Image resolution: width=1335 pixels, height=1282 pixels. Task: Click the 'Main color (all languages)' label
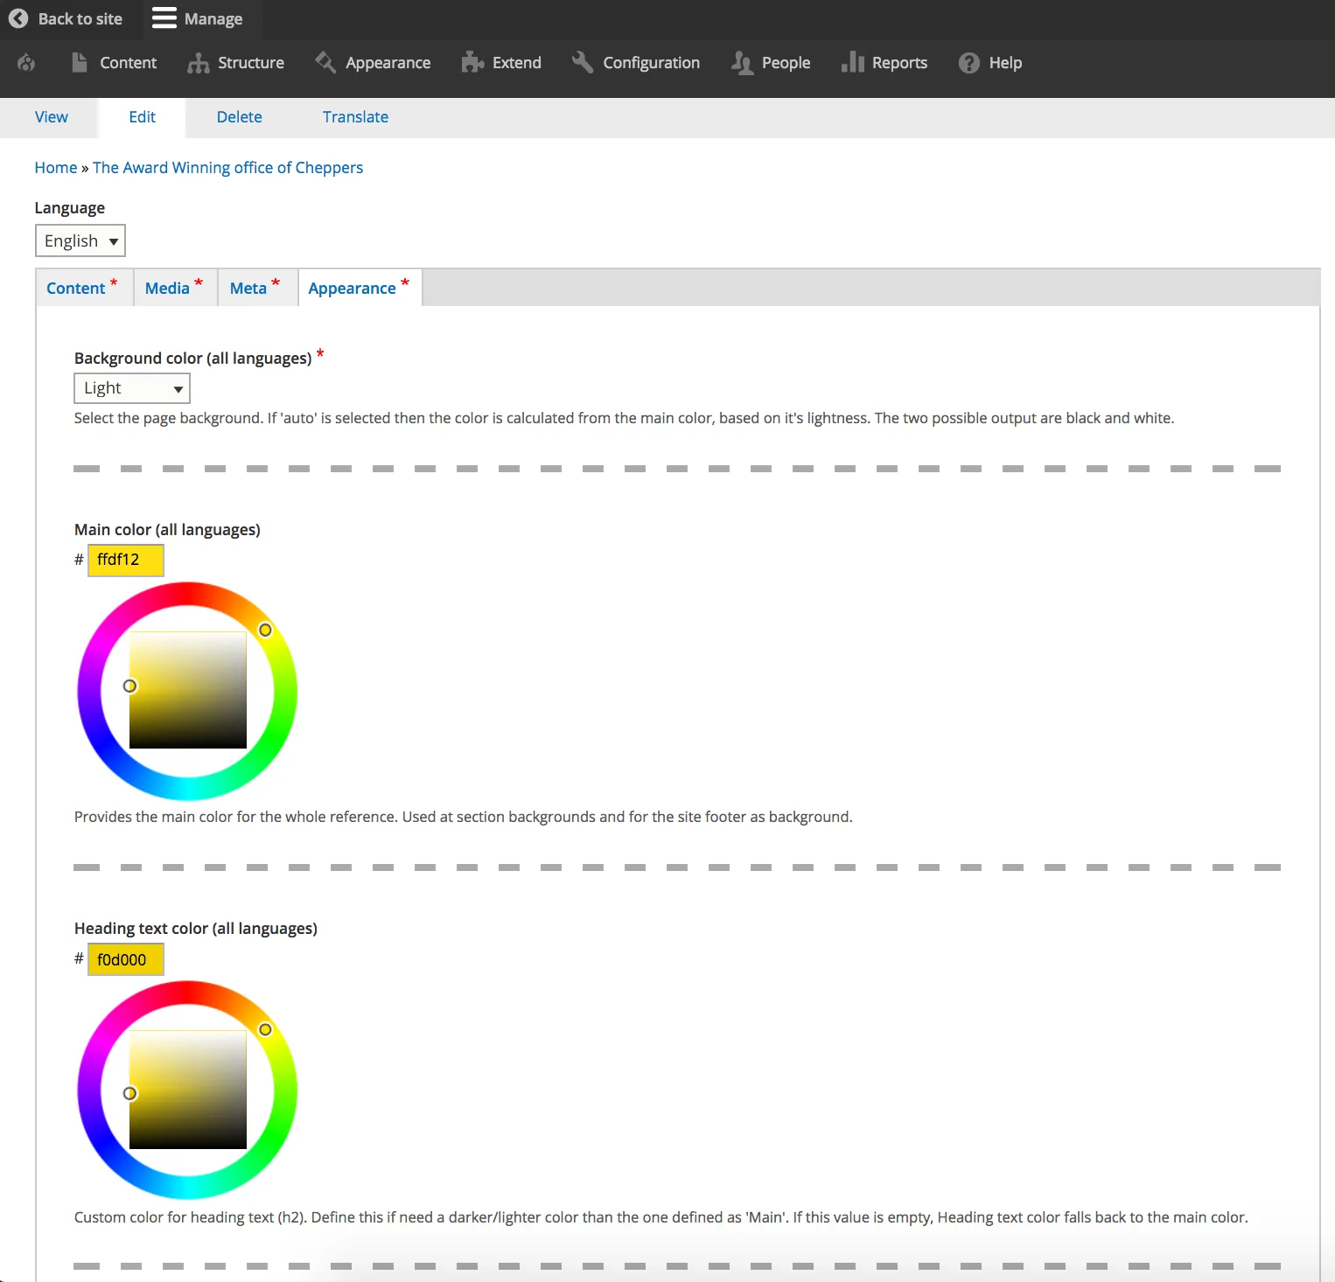click(167, 530)
